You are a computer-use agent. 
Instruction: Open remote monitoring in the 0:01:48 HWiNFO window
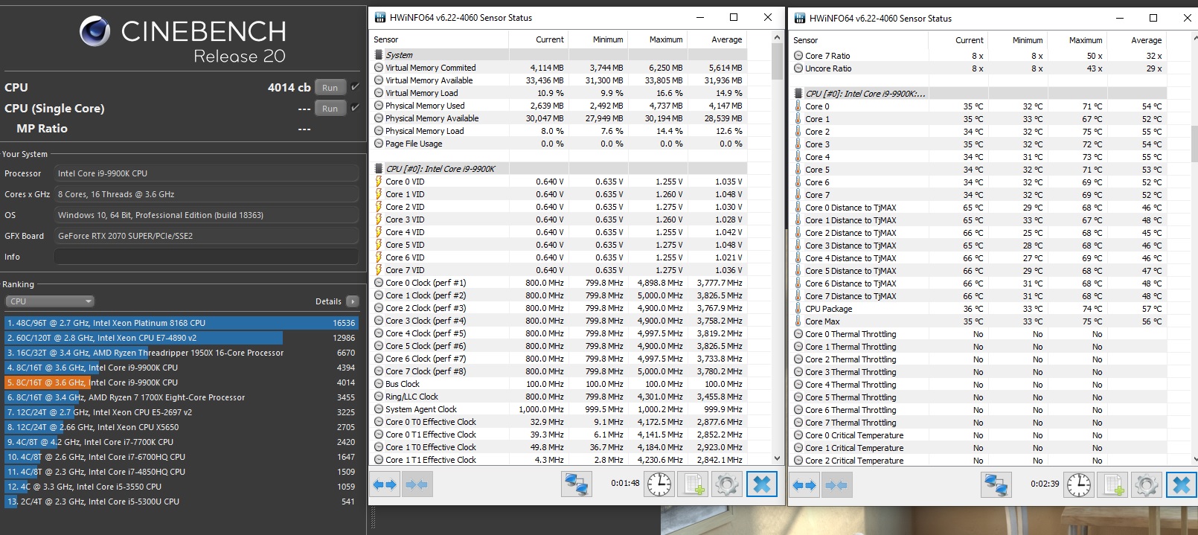click(576, 484)
